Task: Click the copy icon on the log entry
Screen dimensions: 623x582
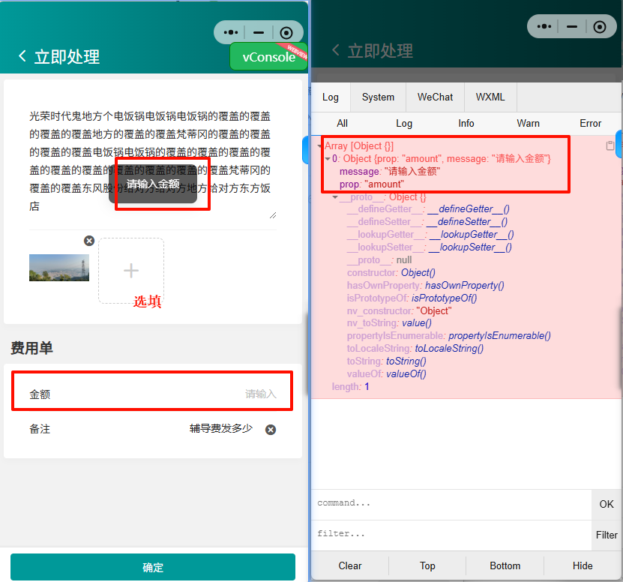Action: tap(610, 146)
